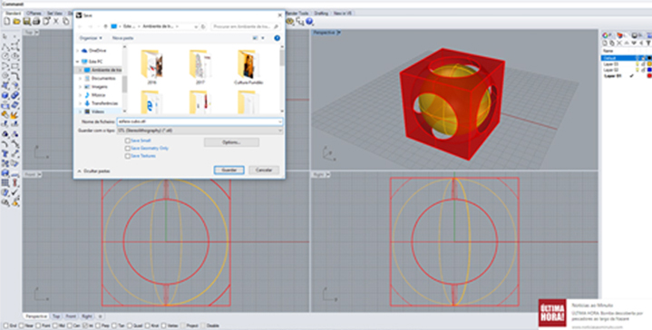The width and height of the screenshot is (652, 330).
Task: Click the red layer color swatch
Action: [x=649, y=75]
